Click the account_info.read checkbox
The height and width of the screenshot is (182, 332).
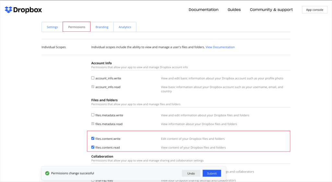[93, 87]
